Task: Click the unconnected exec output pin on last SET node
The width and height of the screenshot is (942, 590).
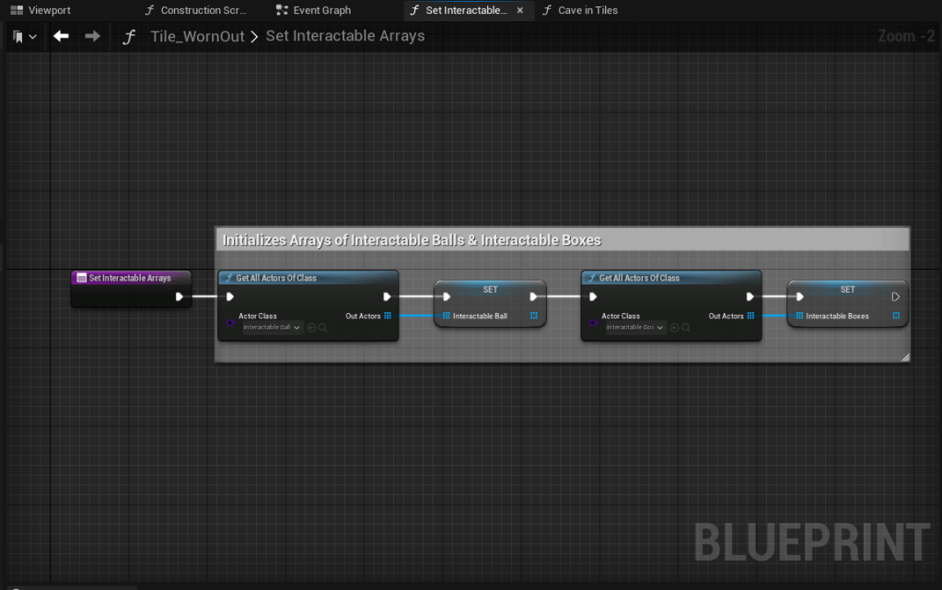Action: (895, 296)
